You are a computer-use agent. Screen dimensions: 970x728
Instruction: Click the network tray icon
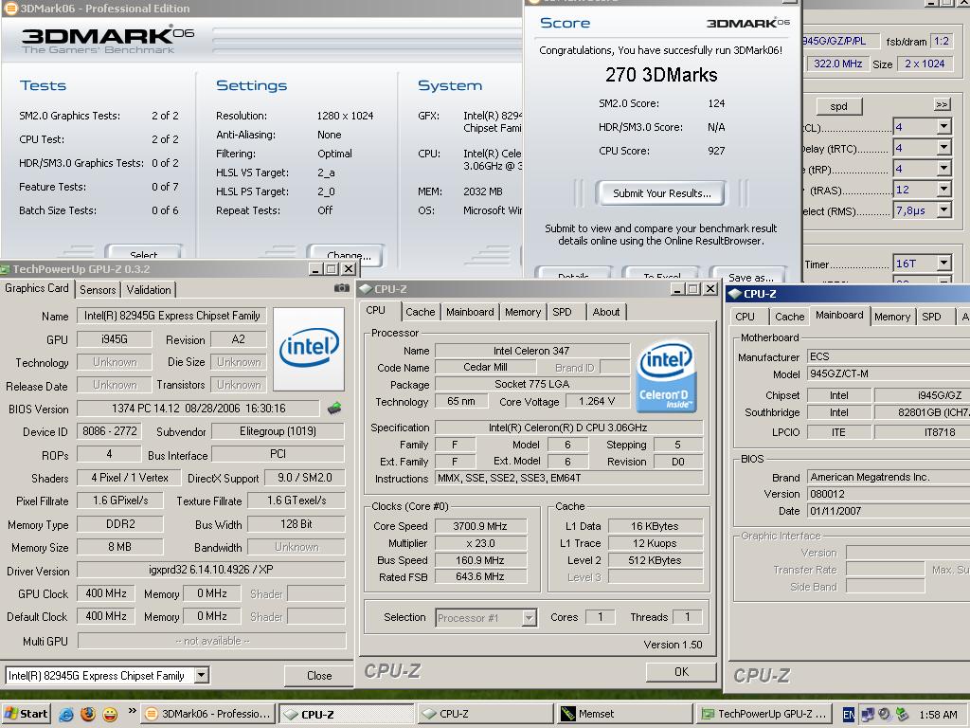pyautogui.click(x=868, y=715)
